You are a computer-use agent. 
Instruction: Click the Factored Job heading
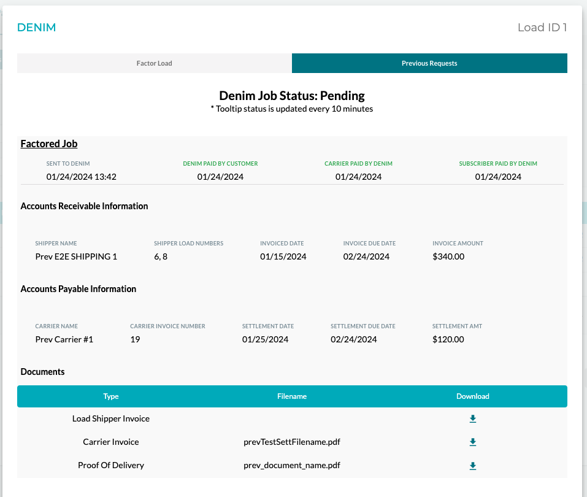[x=49, y=144]
